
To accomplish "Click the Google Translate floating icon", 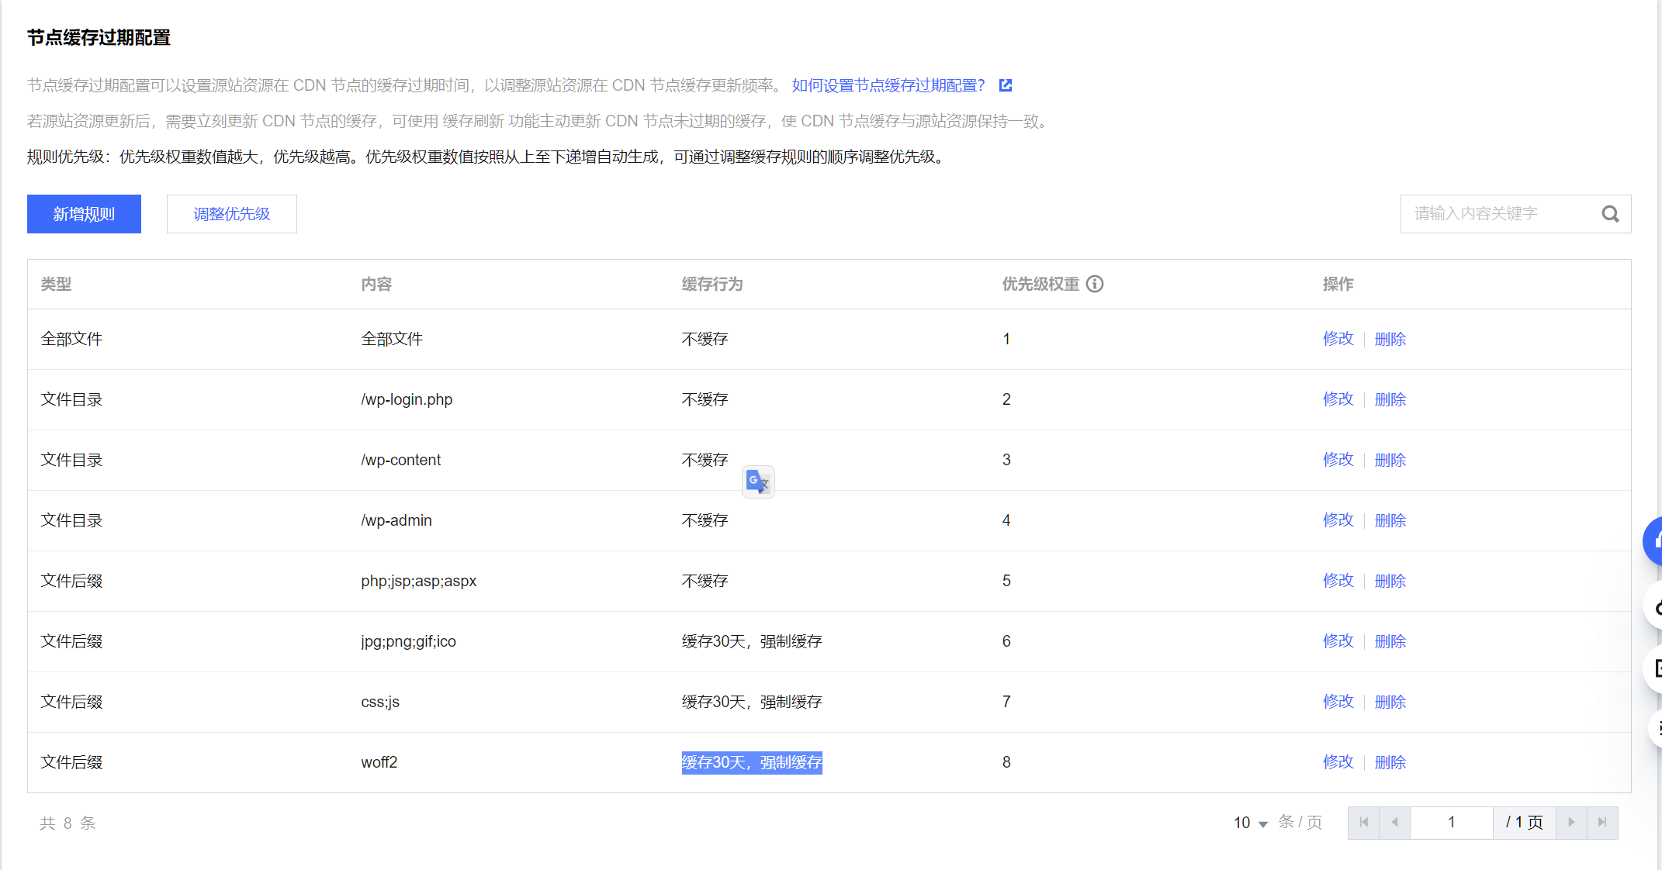I will [757, 482].
